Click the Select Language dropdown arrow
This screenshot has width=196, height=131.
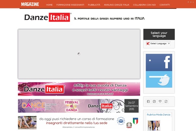pos(169,44)
